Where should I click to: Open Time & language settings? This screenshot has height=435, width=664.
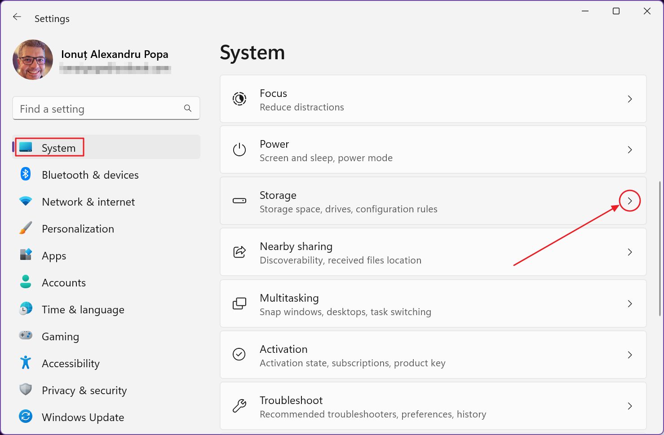coord(83,310)
